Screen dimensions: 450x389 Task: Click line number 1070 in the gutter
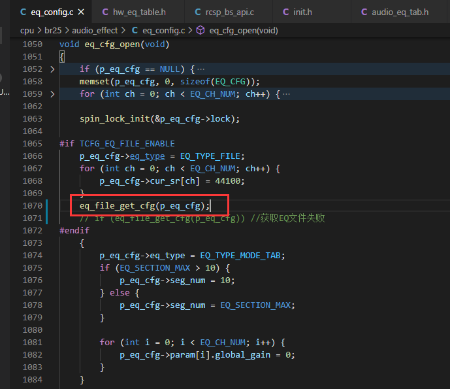[33, 206]
